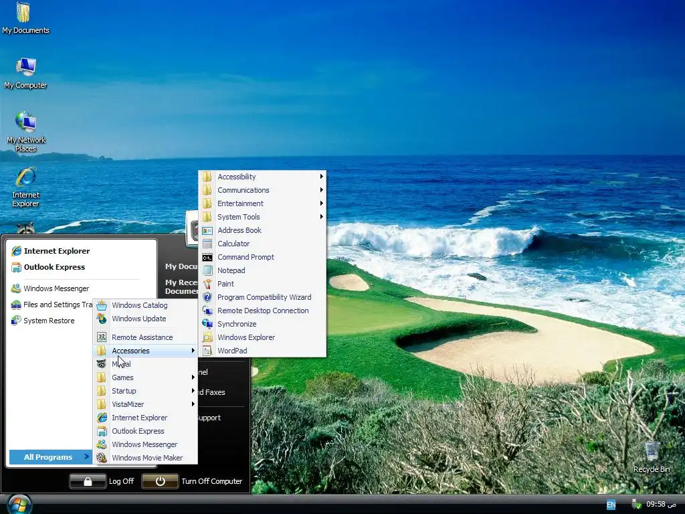Expand the Startup folder arrow
This screenshot has height=514, width=685.
click(x=193, y=391)
